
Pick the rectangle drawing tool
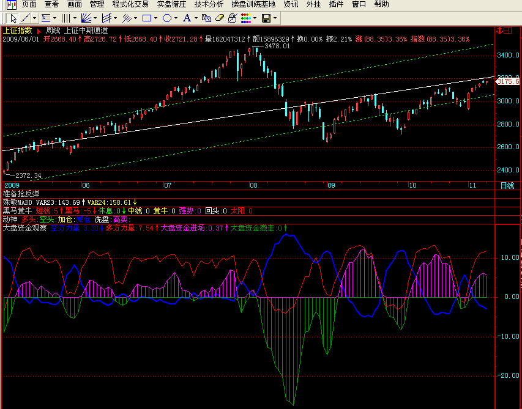point(147,18)
